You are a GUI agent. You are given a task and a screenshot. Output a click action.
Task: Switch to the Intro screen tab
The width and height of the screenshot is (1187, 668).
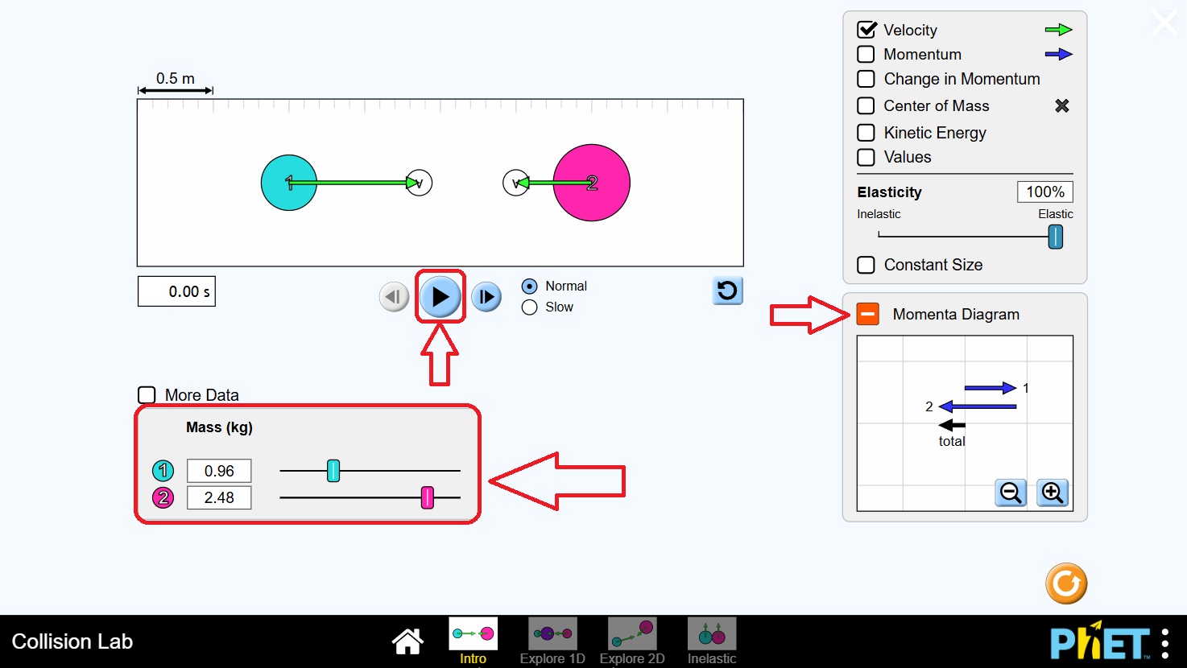pos(473,641)
